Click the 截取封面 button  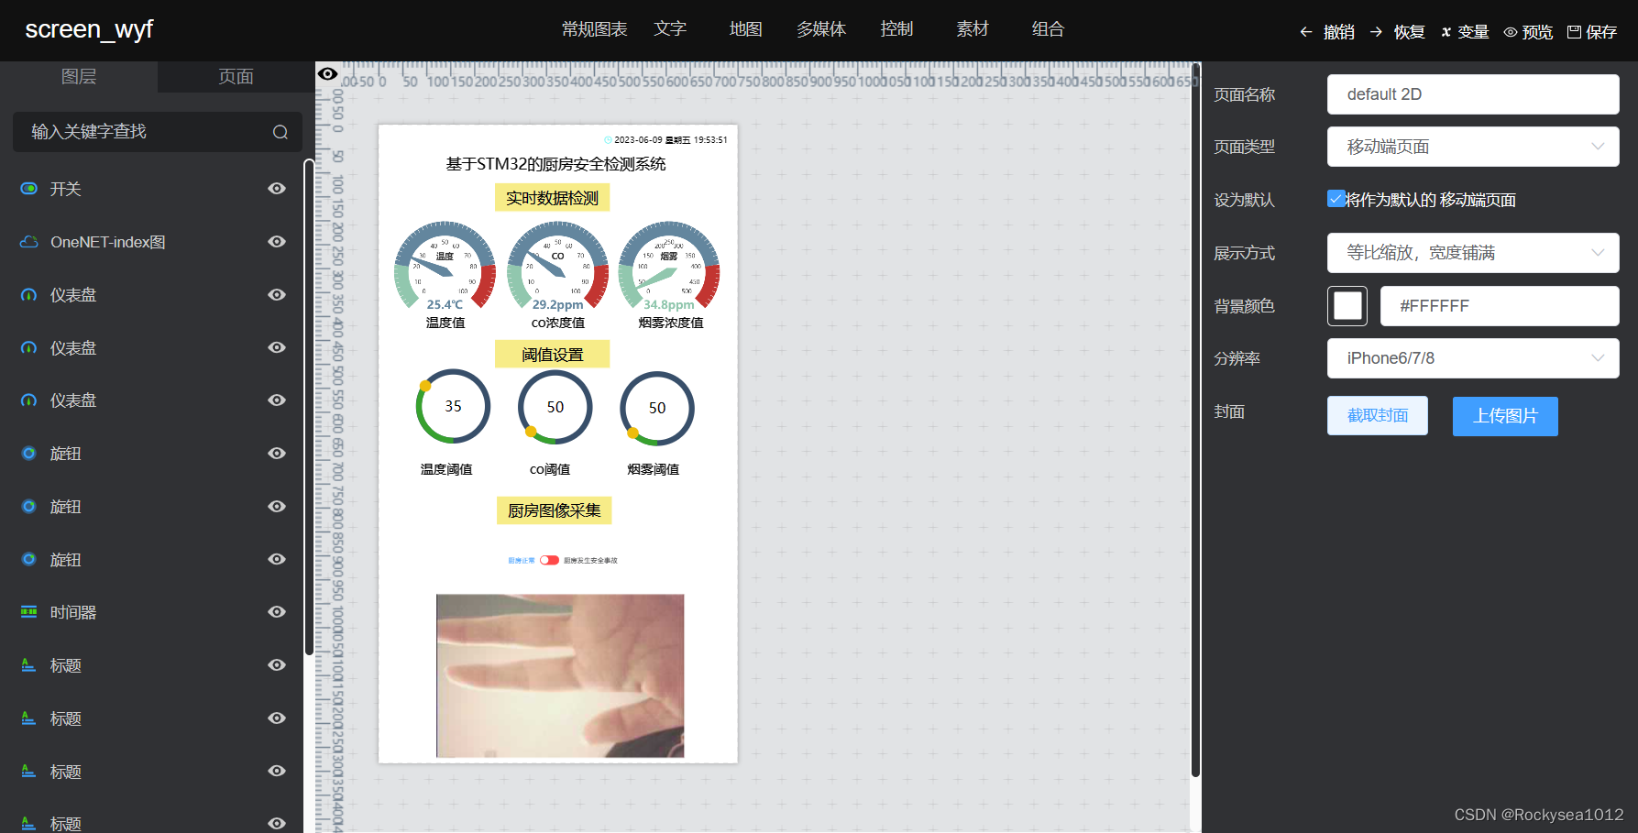coord(1377,415)
